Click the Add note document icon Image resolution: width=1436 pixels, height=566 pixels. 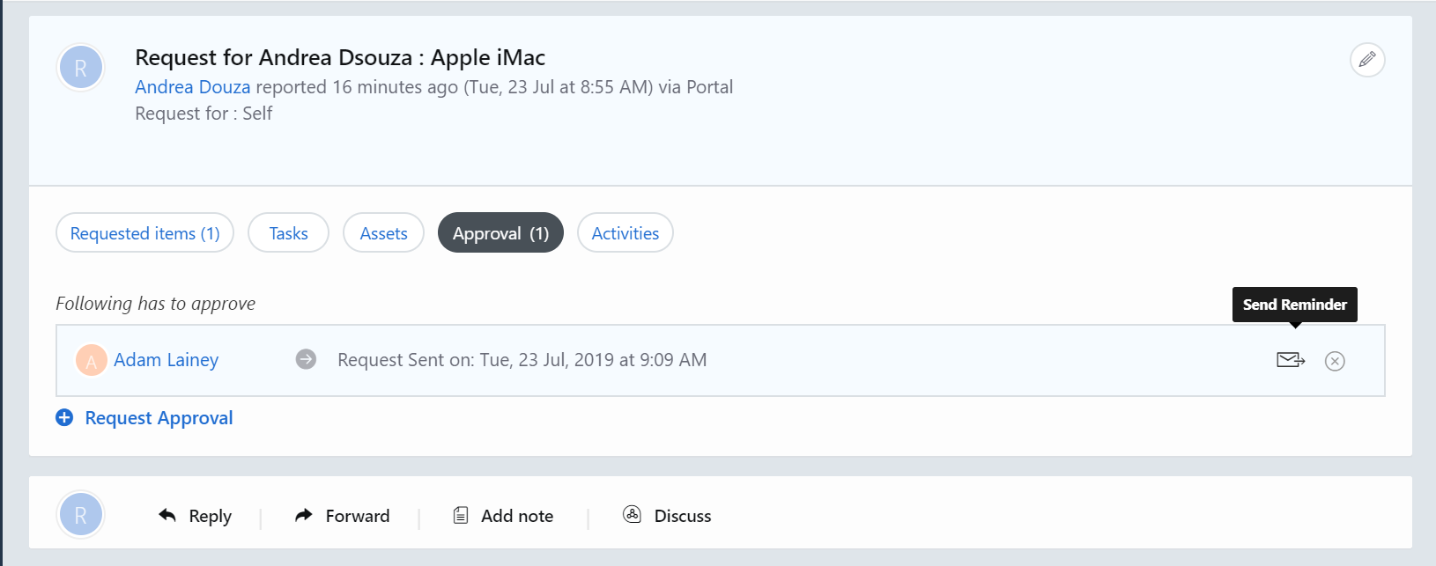click(460, 515)
